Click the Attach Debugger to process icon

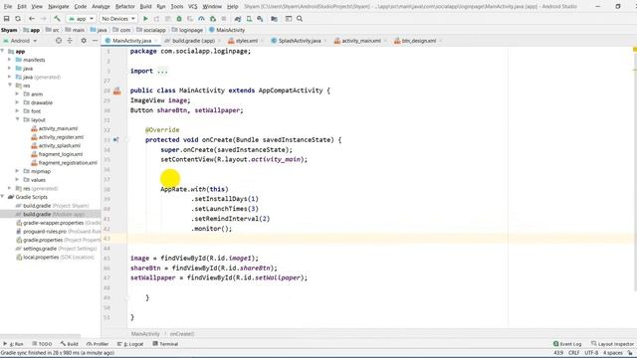(213, 19)
